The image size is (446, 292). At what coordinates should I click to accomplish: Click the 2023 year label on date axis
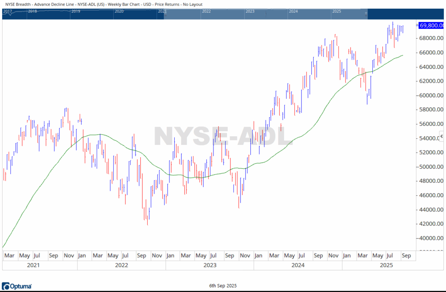tap(209, 265)
